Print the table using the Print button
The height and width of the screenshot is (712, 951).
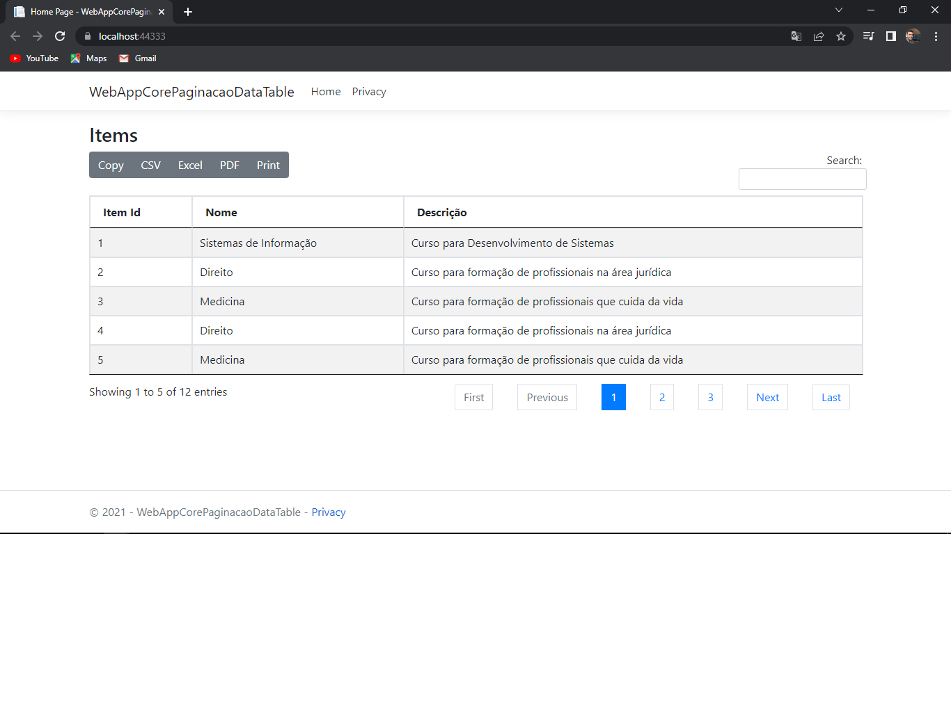268,165
